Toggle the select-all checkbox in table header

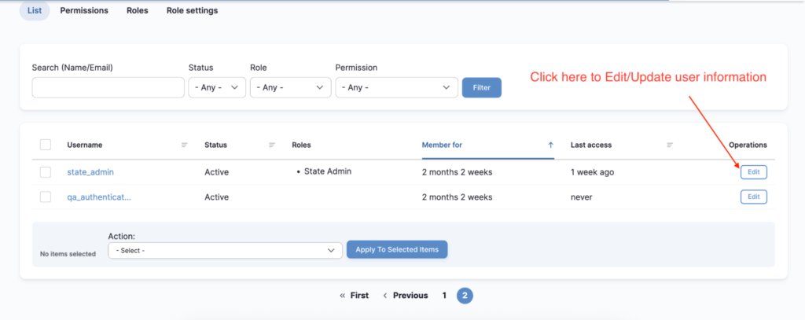tap(46, 145)
